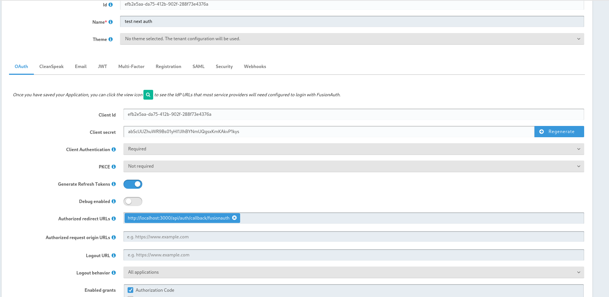Click the Regenerate client secret button
This screenshot has width=609, height=297.
pyautogui.click(x=559, y=132)
